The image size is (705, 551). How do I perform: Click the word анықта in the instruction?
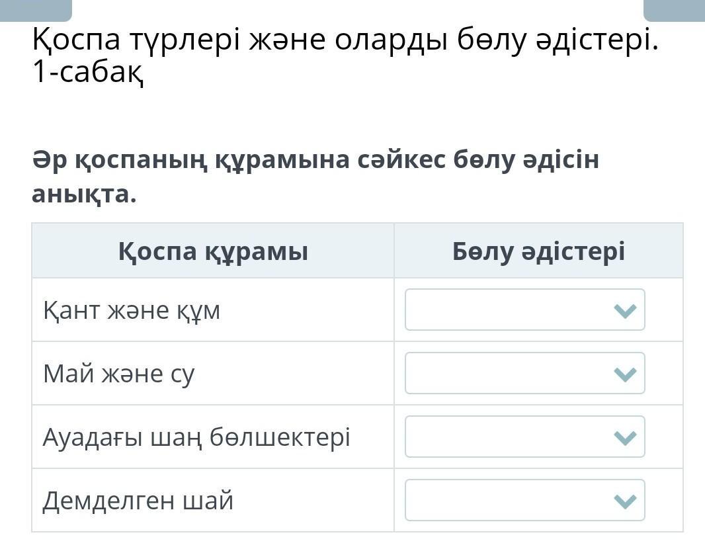tap(83, 194)
